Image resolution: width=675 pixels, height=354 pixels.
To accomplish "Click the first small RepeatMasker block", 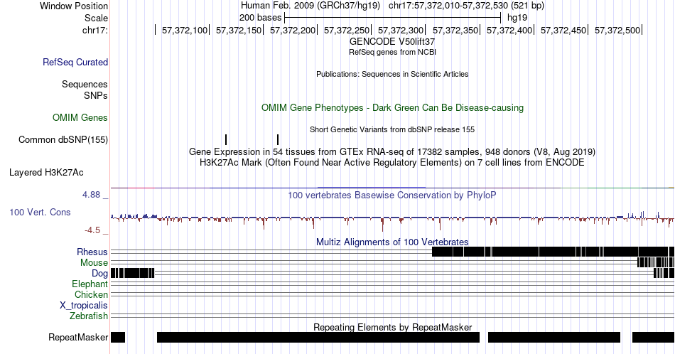I will (118, 337).
